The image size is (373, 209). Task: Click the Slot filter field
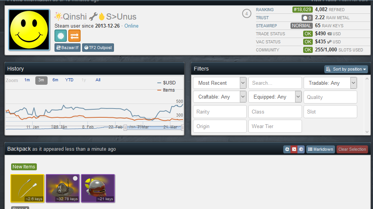(330, 112)
